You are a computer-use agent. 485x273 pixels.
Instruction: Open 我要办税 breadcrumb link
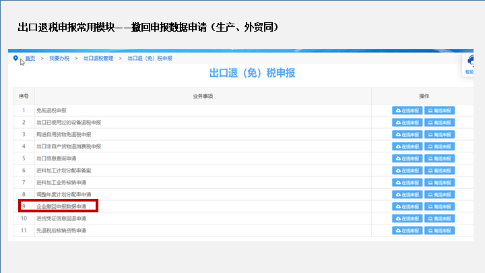(x=59, y=59)
